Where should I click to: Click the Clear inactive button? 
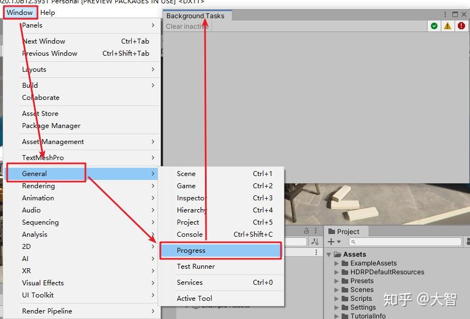coord(187,26)
